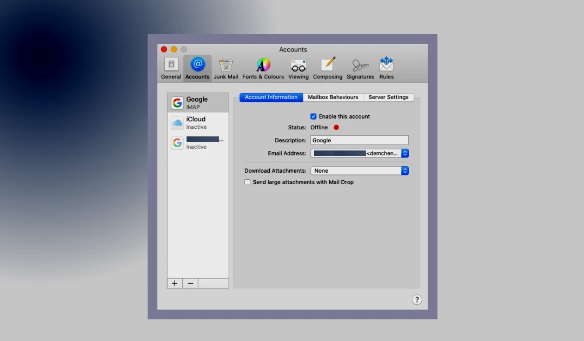Click the red Offline status indicator
This screenshot has width=584, height=341.
(336, 127)
